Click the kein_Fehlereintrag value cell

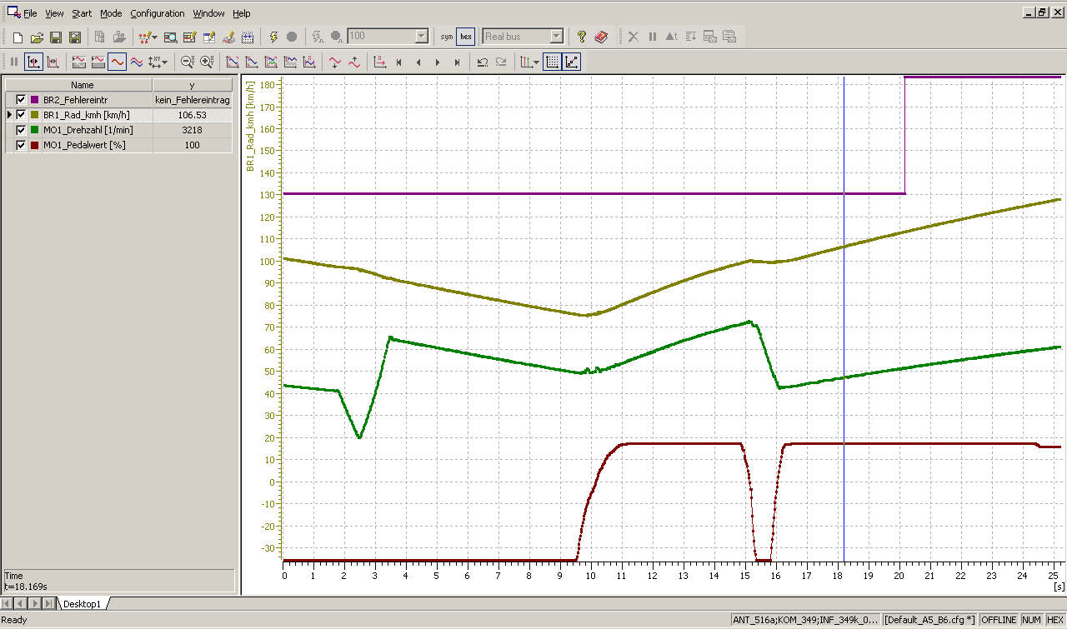pyautogui.click(x=193, y=100)
